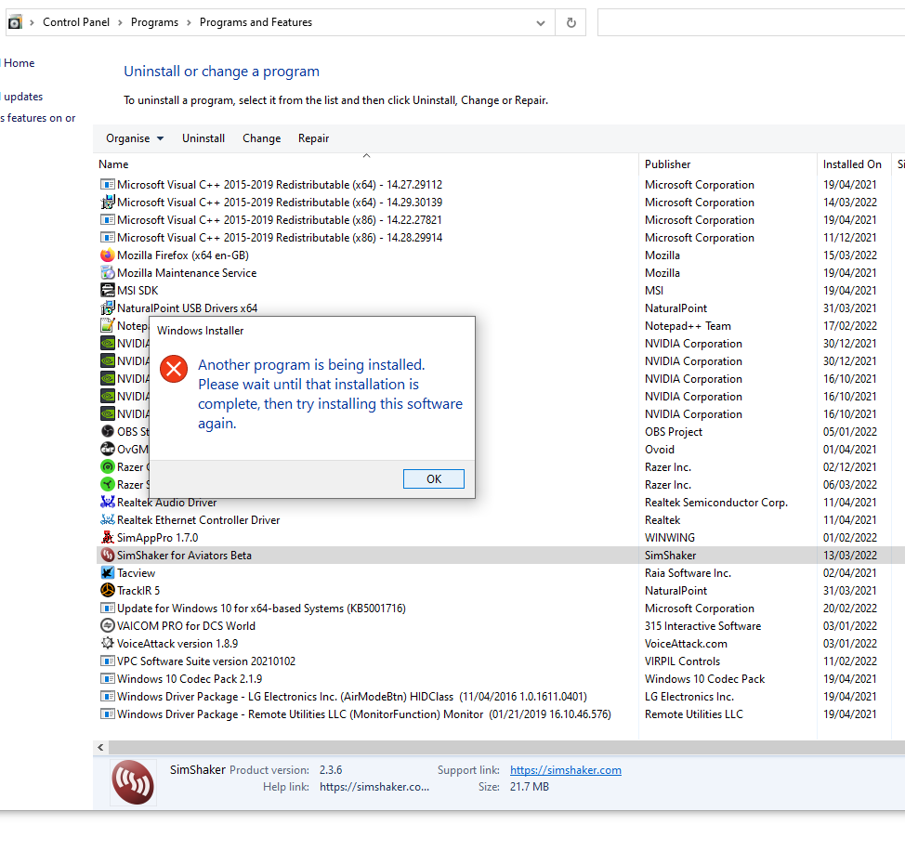
Task: Open the Organise dropdown menu
Action: 135,138
